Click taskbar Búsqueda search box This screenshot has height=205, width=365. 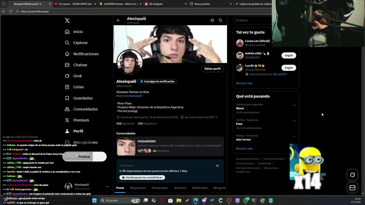120,200
